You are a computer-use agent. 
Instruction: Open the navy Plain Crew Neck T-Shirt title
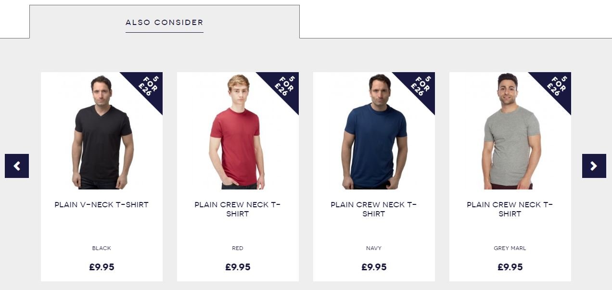point(374,209)
